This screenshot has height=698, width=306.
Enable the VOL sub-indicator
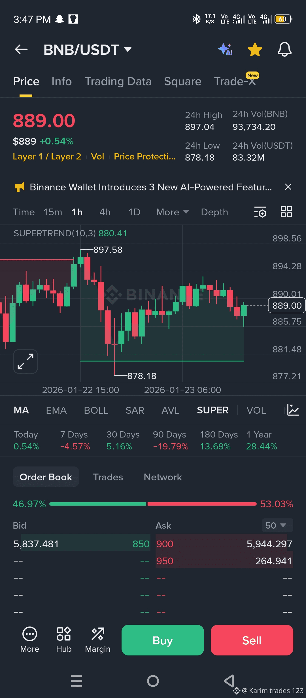click(256, 410)
